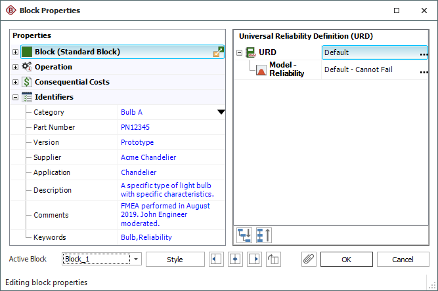Click the attachments paperclip icon
Viewport: 438px width, 291px height.
(x=309, y=259)
